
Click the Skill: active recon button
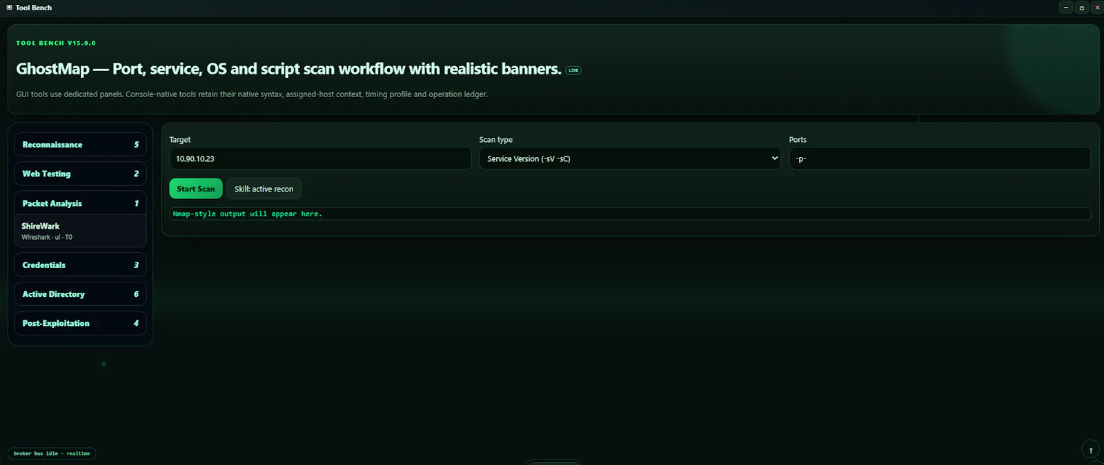coord(264,189)
